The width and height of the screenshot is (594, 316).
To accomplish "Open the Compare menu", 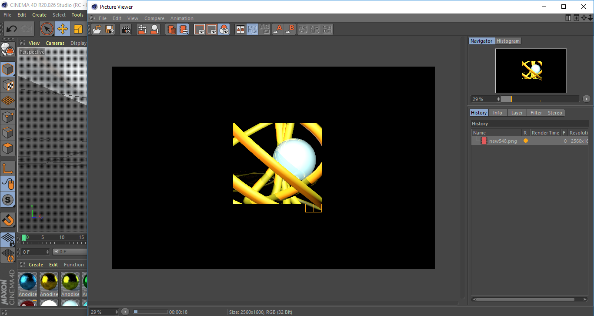I will click(x=154, y=18).
